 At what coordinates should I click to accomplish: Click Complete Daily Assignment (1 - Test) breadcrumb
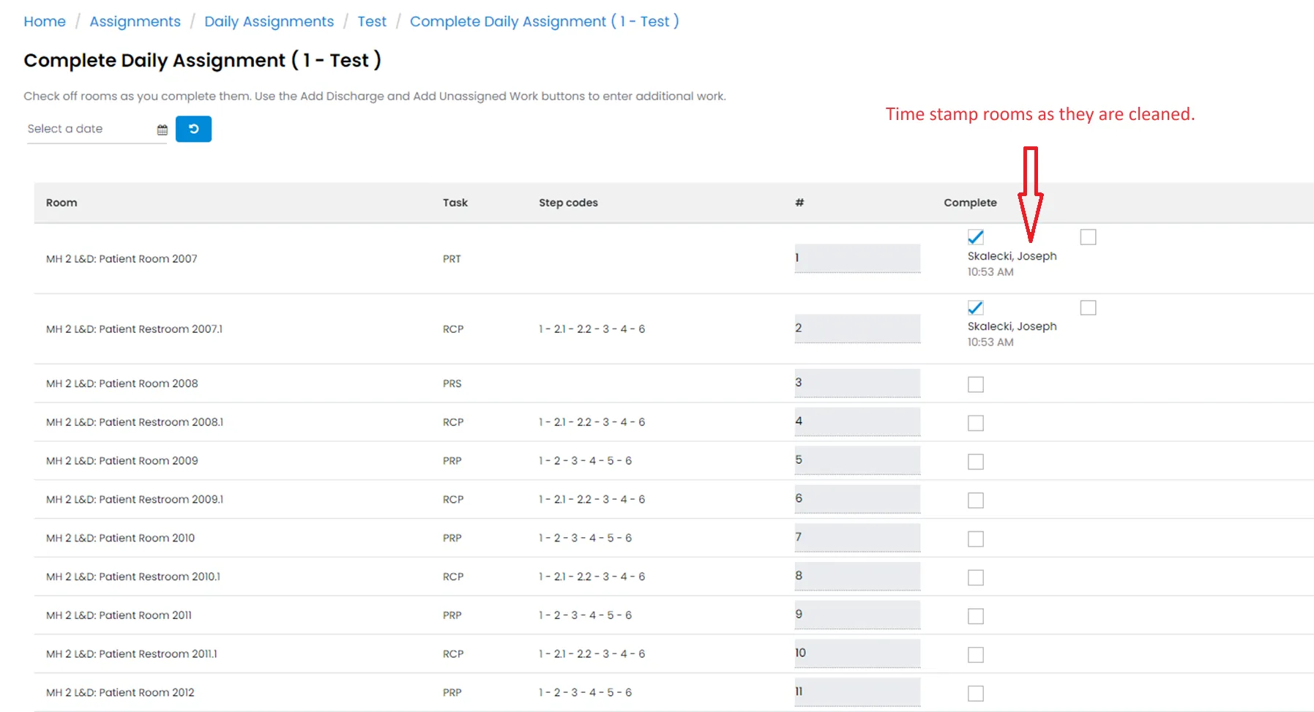pos(544,21)
